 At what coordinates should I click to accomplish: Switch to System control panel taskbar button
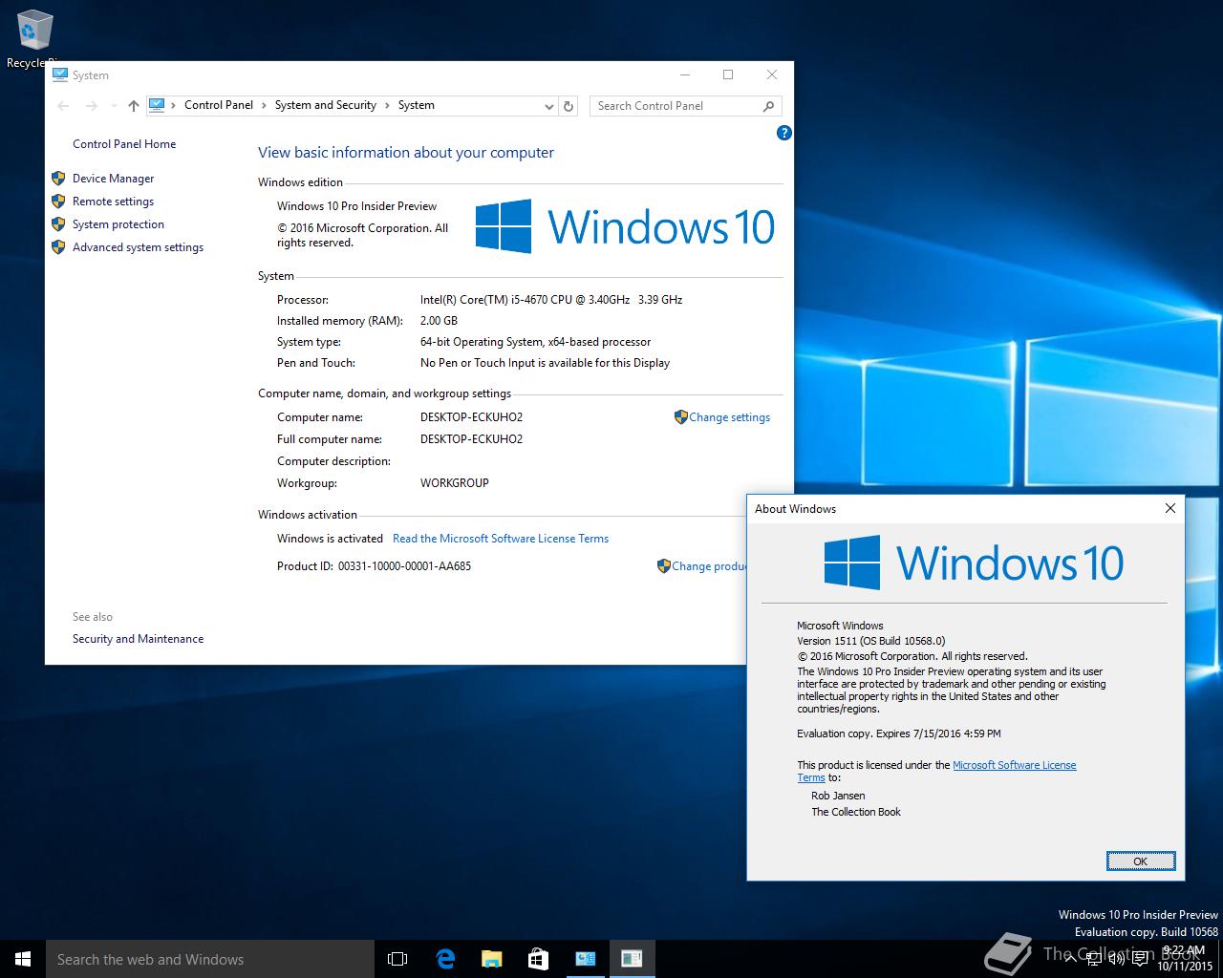[585, 959]
